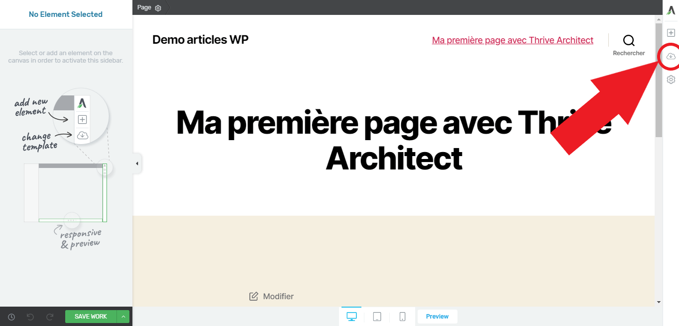
Task: Switch to desktop preview mode
Action: (x=352, y=317)
